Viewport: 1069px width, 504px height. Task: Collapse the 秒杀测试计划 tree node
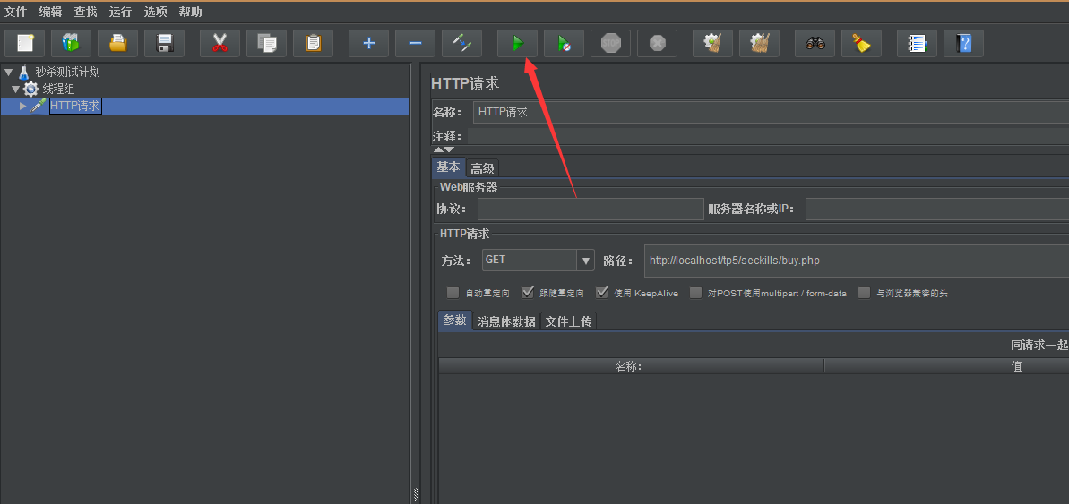click(x=8, y=73)
